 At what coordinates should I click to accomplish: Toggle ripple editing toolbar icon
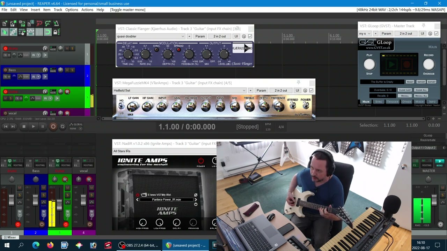coord(22,32)
